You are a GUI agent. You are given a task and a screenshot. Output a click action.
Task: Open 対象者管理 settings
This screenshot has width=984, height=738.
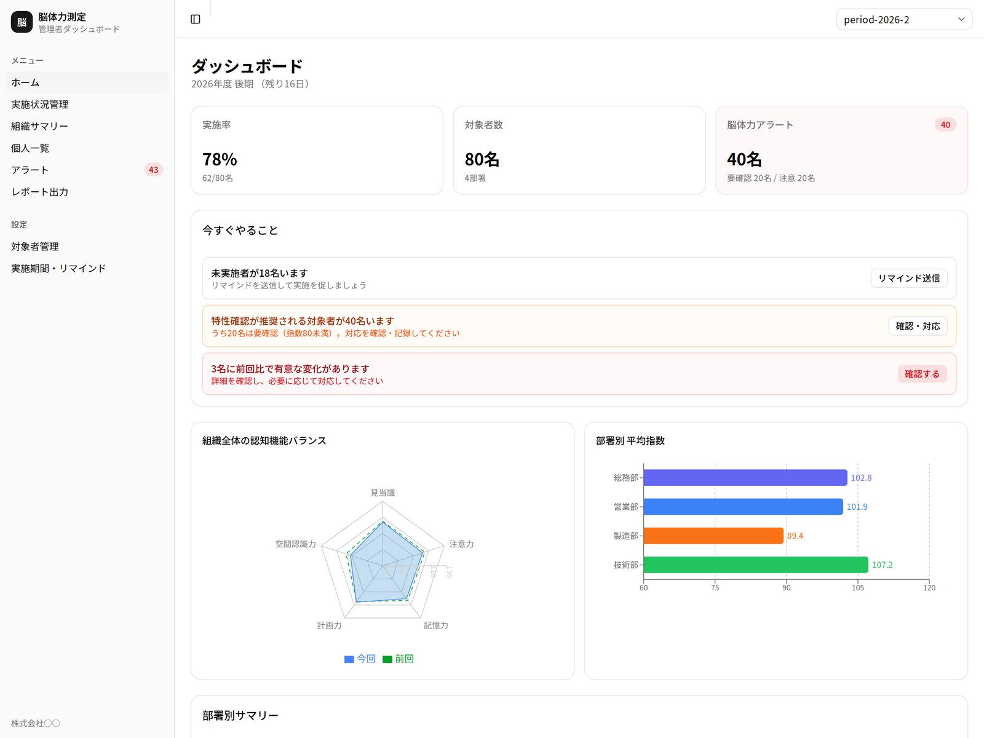pyautogui.click(x=87, y=246)
